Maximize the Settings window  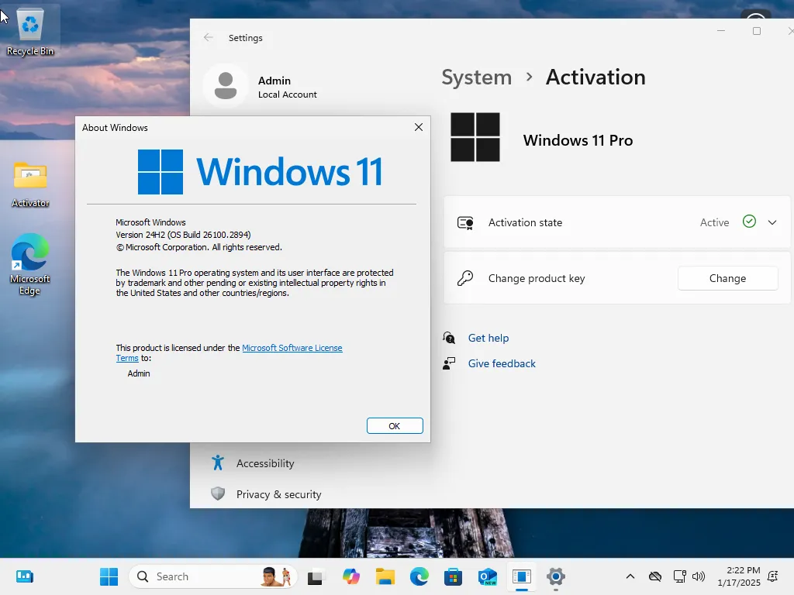pyautogui.click(x=757, y=31)
